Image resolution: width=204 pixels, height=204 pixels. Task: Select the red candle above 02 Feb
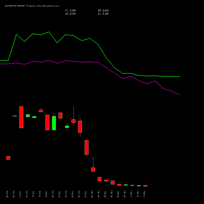point(8,158)
